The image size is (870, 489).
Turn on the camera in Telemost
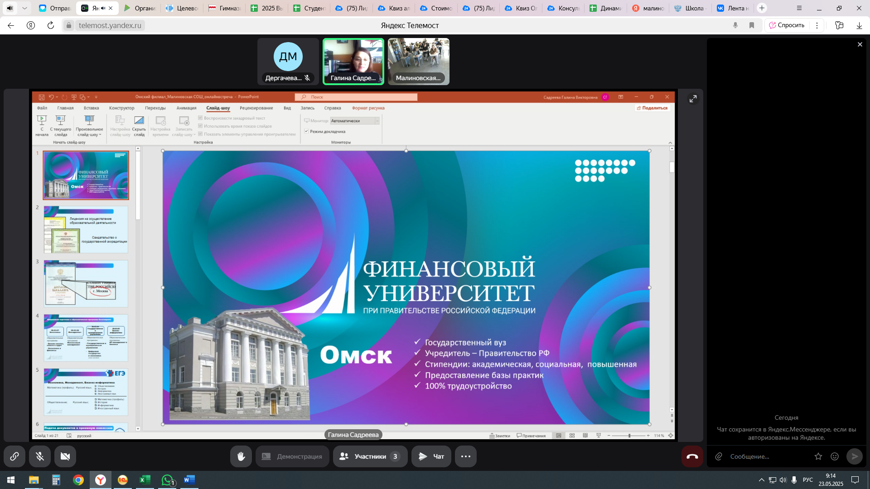coord(65,456)
